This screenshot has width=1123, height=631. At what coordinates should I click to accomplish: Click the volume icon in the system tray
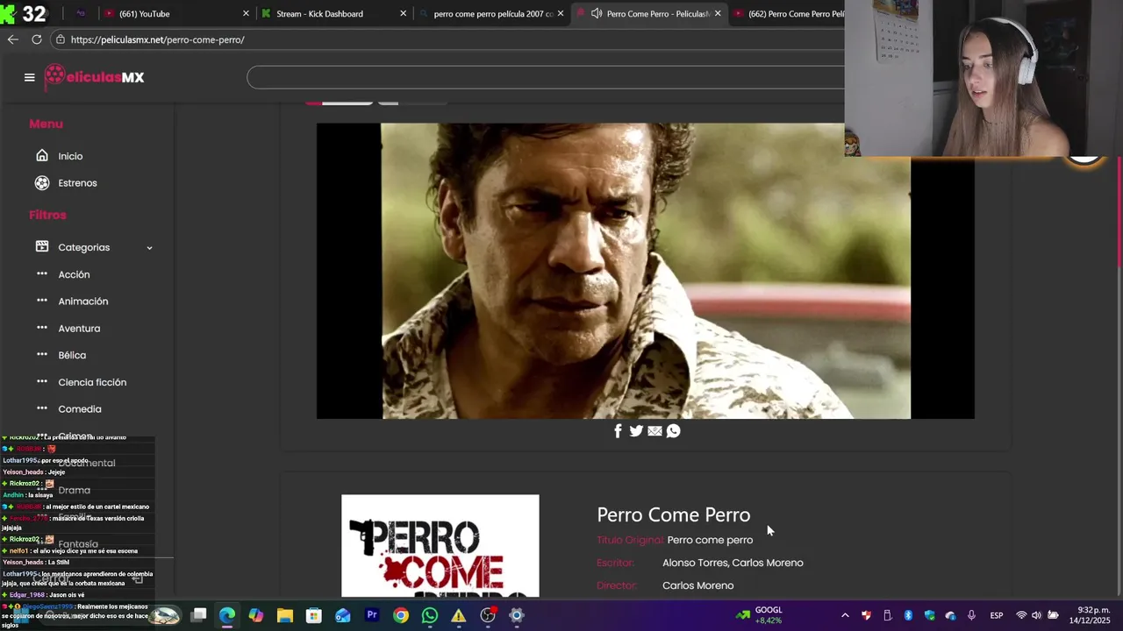point(1037,615)
